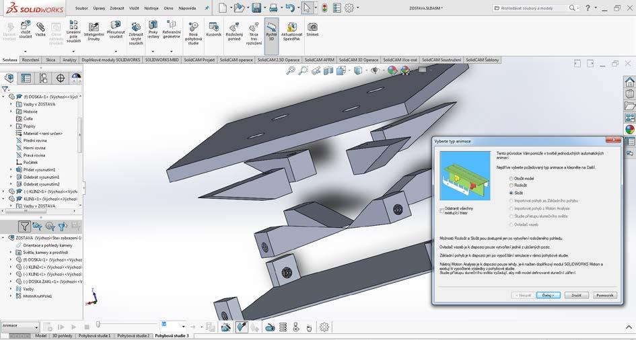Open Prvky sestavy assembly features
The height and width of the screenshot is (340, 636).
(153, 30)
